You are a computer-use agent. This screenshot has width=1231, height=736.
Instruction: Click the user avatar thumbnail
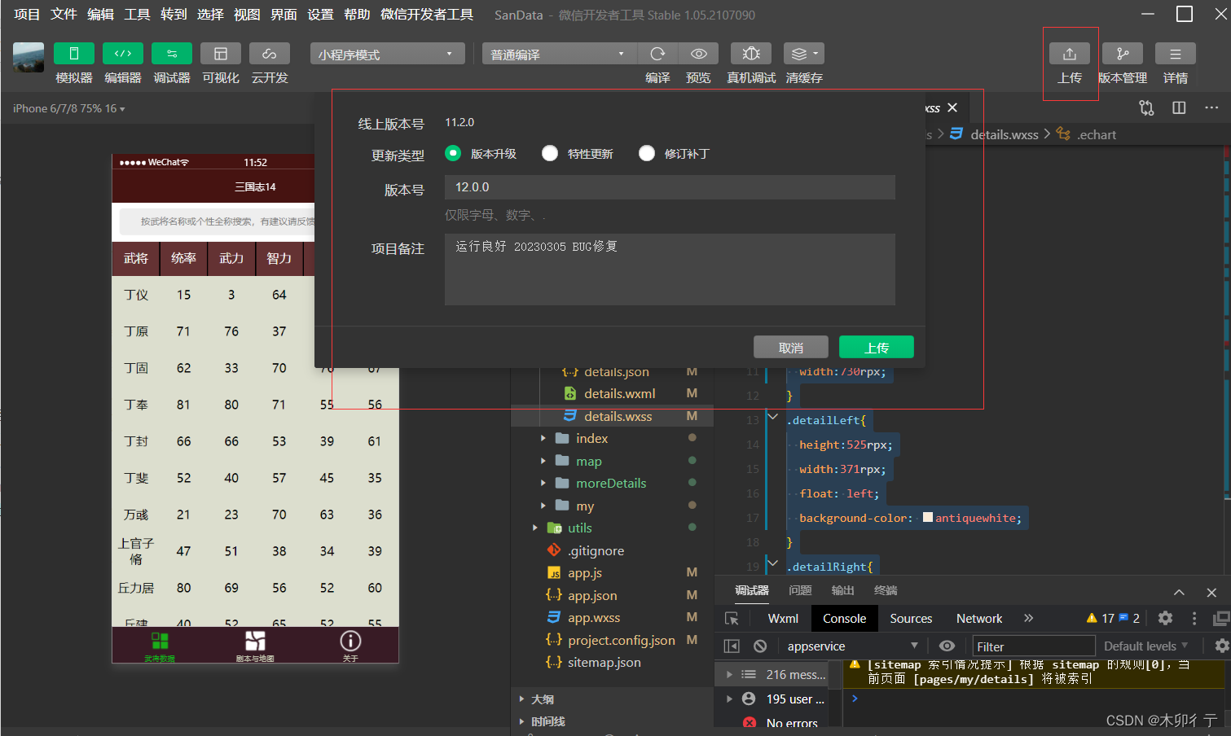coord(29,58)
